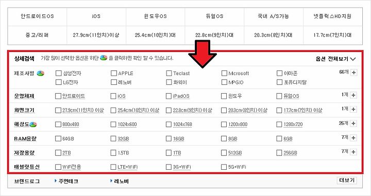Check the APPLE manufacturer checkbox
This screenshot has width=371, height=196.
click(x=114, y=73)
